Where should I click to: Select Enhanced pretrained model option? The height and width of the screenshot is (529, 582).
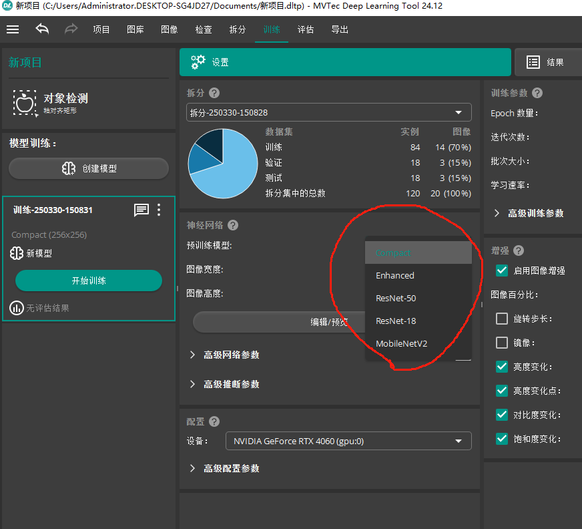pos(418,276)
